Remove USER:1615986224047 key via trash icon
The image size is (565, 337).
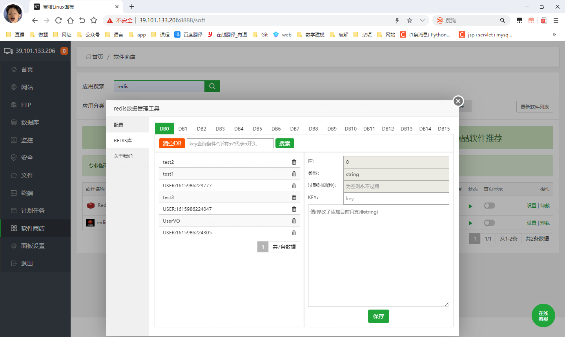pos(294,209)
